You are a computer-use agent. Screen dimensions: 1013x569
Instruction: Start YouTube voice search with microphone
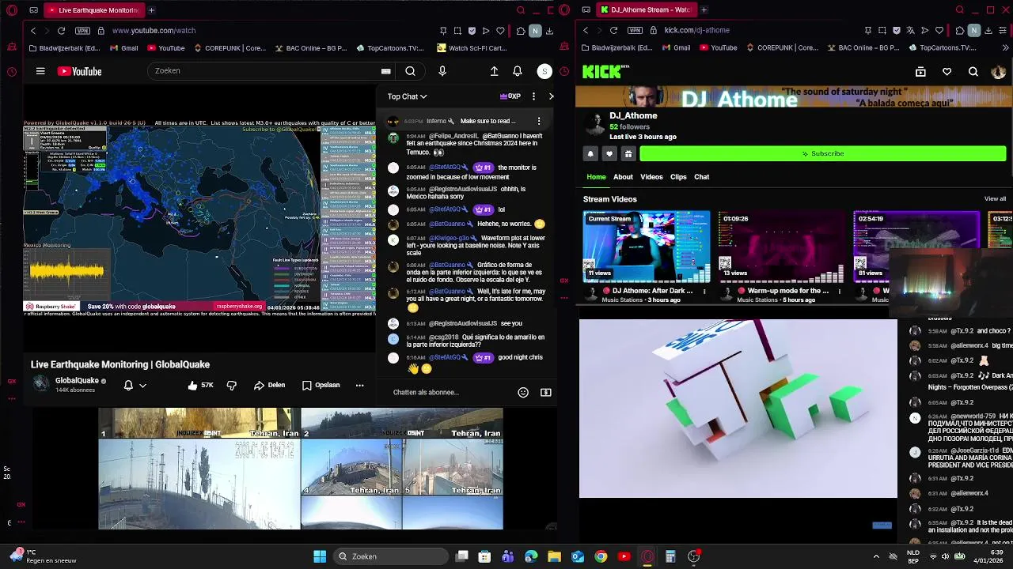click(442, 71)
